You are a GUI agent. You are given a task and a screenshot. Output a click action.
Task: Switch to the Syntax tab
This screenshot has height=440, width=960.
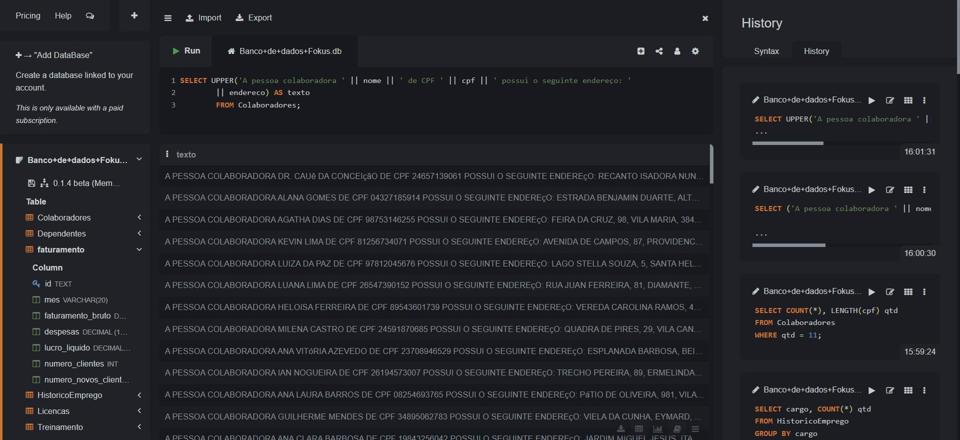tap(766, 51)
